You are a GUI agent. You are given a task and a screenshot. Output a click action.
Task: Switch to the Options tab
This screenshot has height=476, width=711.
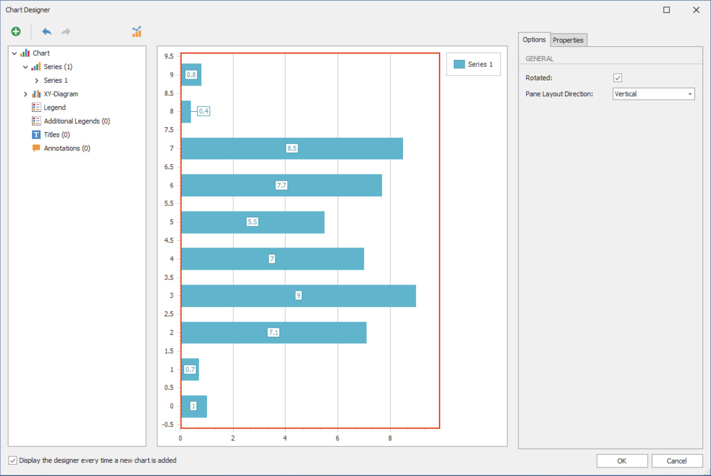coord(534,40)
